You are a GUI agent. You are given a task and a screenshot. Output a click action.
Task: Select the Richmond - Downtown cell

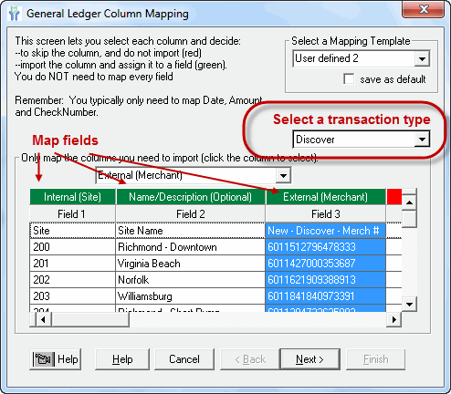tap(191, 247)
